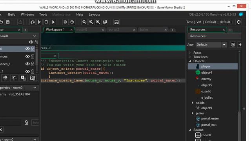The height and width of the screenshot is (141, 251).
Task: Start the debugger with bug icon
Action: 33,22
